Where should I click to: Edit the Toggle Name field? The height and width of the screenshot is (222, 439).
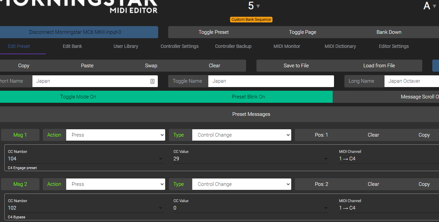271,81
